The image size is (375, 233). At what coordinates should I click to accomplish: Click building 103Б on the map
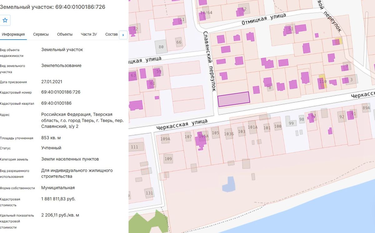coord(229,133)
